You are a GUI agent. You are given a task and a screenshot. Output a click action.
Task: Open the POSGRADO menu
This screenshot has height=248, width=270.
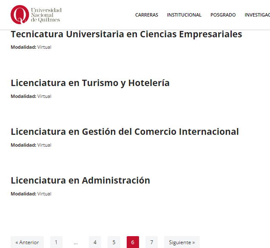(223, 15)
